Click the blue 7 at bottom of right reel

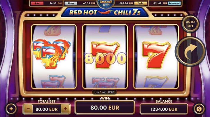click(x=156, y=82)
